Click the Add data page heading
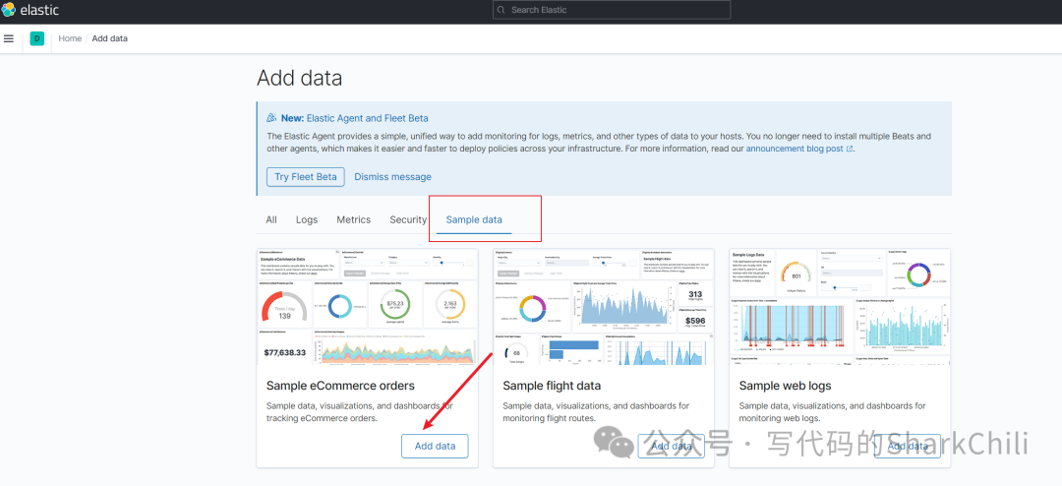This screenshot has width=1062, height=486. tap(299, 78)
